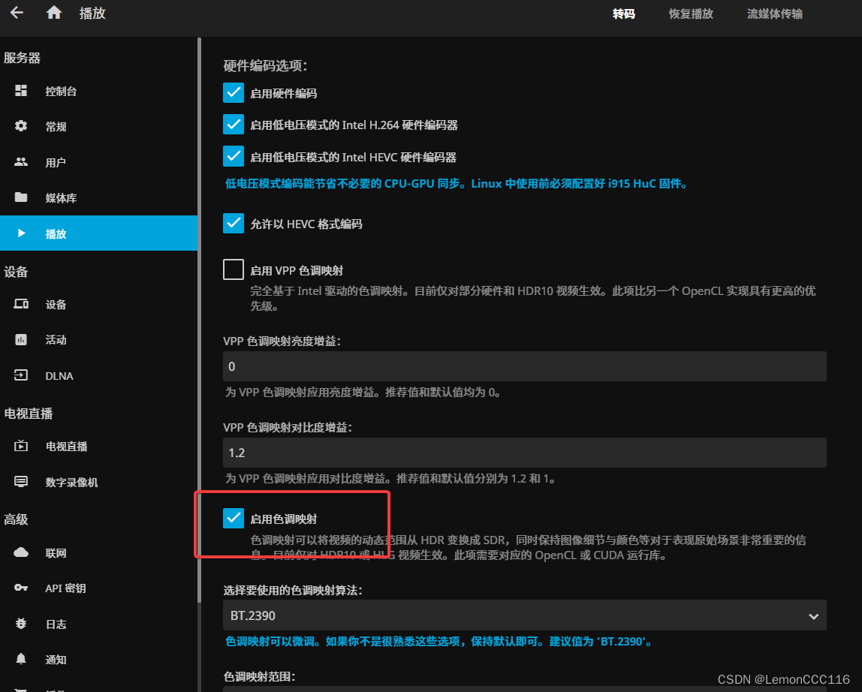Click the 低电压模式编码 i915 HuC note text
The image size is (862, 692).
coord(457,184)
